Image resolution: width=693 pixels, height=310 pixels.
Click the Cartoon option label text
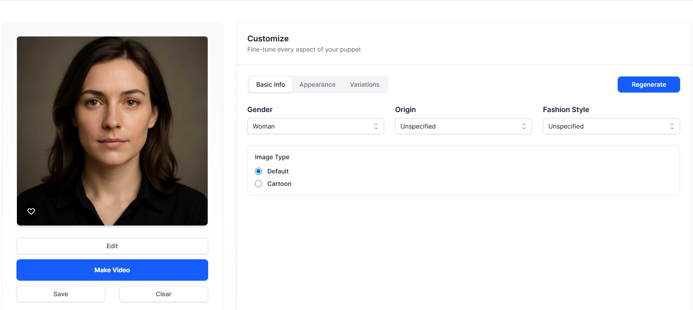[279, 184]
